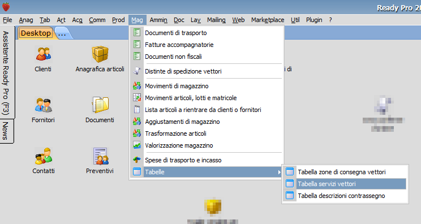Open the Marketplace menu
Image resolution: width=421 pixels, height=224 pixels.
pyautogui.click(x=268, y=20)
